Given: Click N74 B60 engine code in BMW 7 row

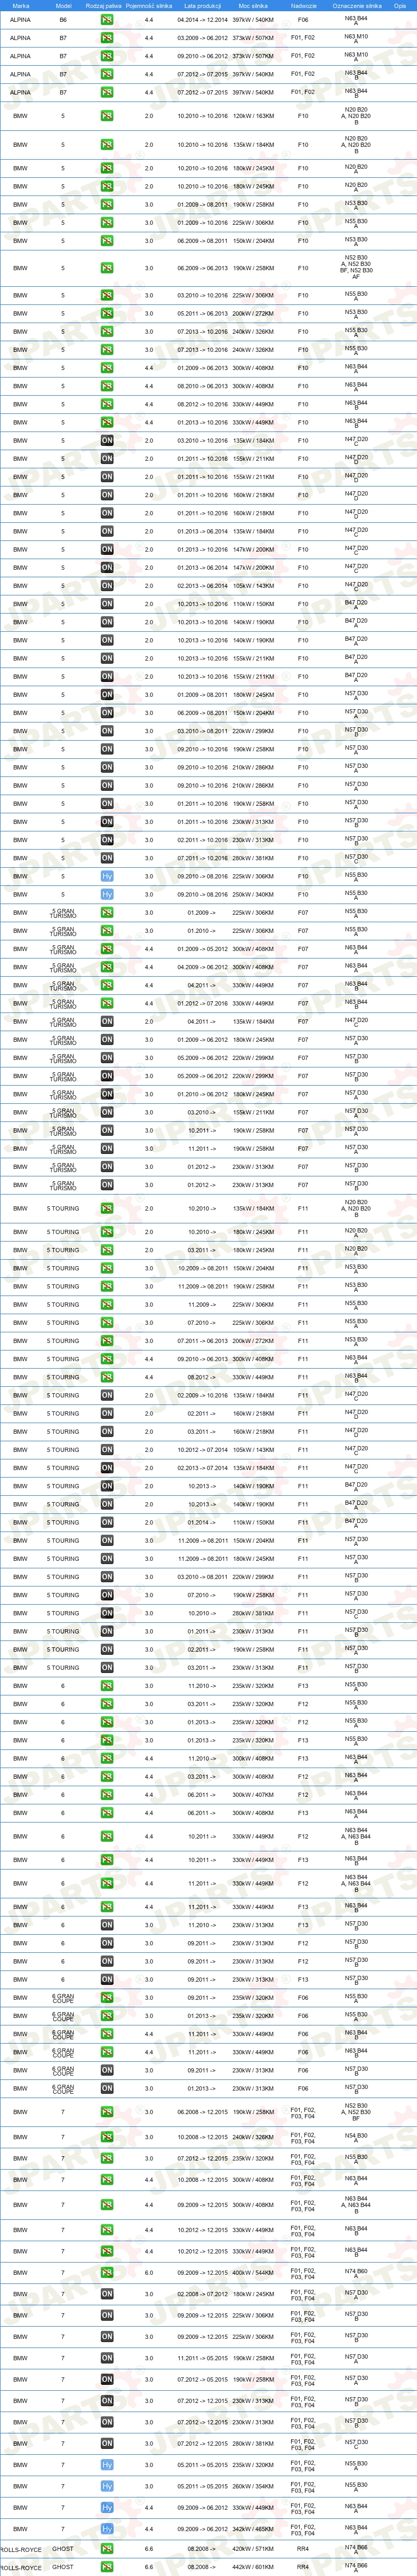Looking at the screenshot, I should point(356,2272).
